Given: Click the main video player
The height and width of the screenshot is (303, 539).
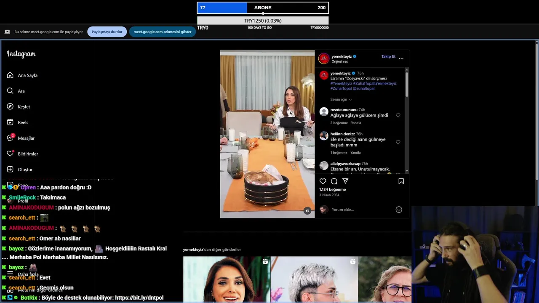Looking at the screenshot, I should [267, 134].
